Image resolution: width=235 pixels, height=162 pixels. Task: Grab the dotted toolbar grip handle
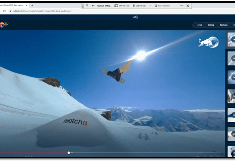(83, 6)
